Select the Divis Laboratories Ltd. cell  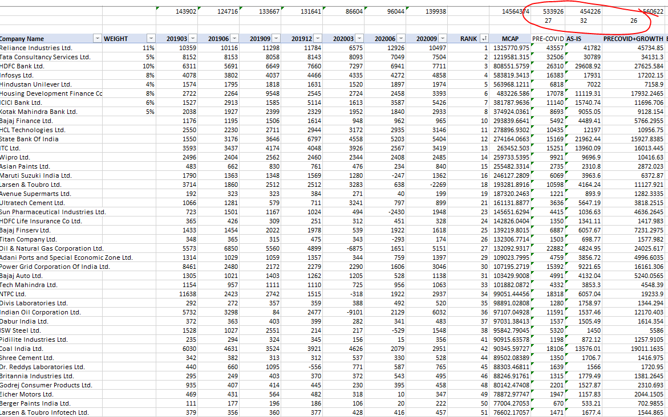[x=51, y=303]
